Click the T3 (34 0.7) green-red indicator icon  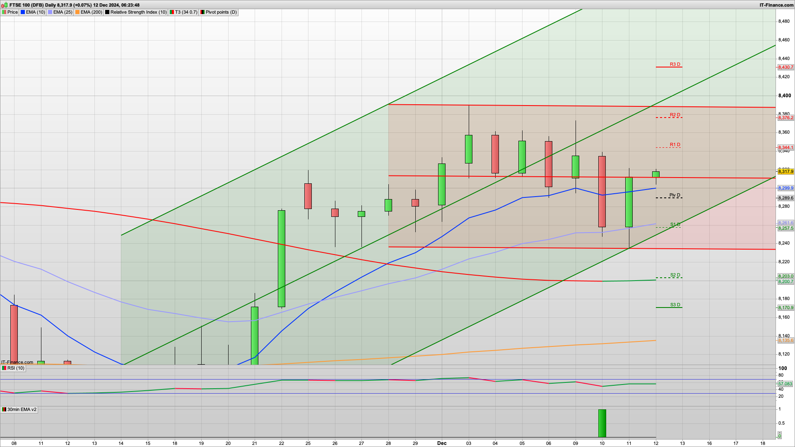point(171,12)
